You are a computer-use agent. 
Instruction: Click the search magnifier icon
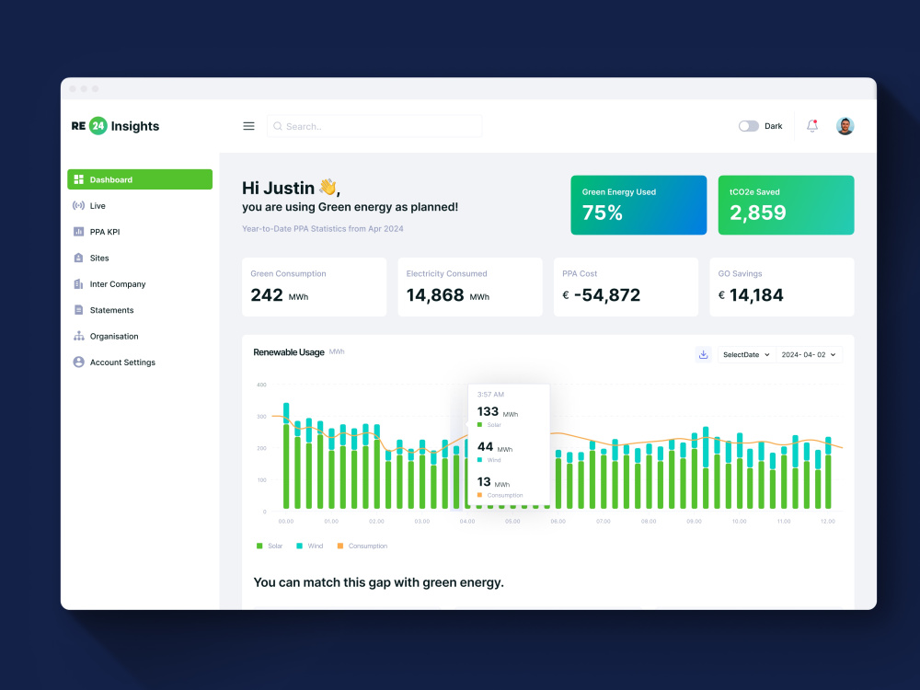tap(278, 126)
